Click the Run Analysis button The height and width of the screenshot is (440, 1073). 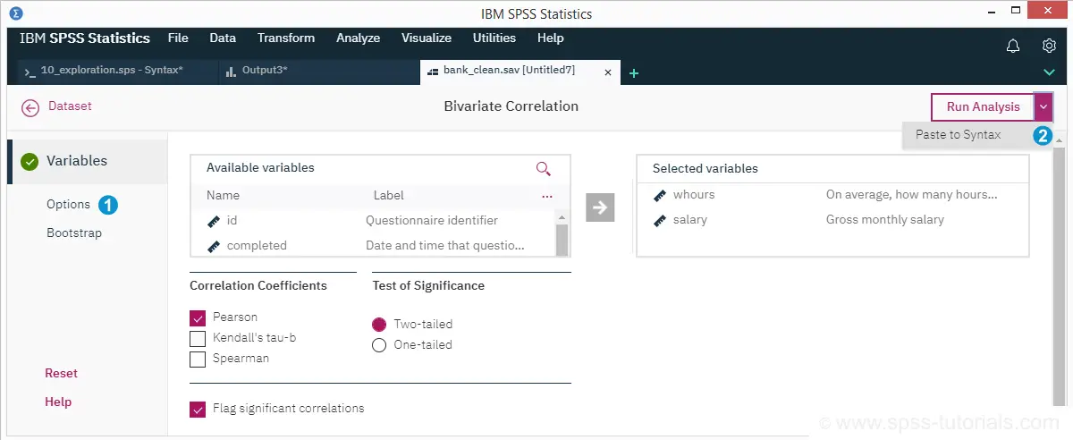coord(983,106)
